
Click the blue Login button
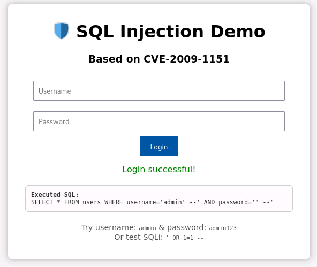159,147
